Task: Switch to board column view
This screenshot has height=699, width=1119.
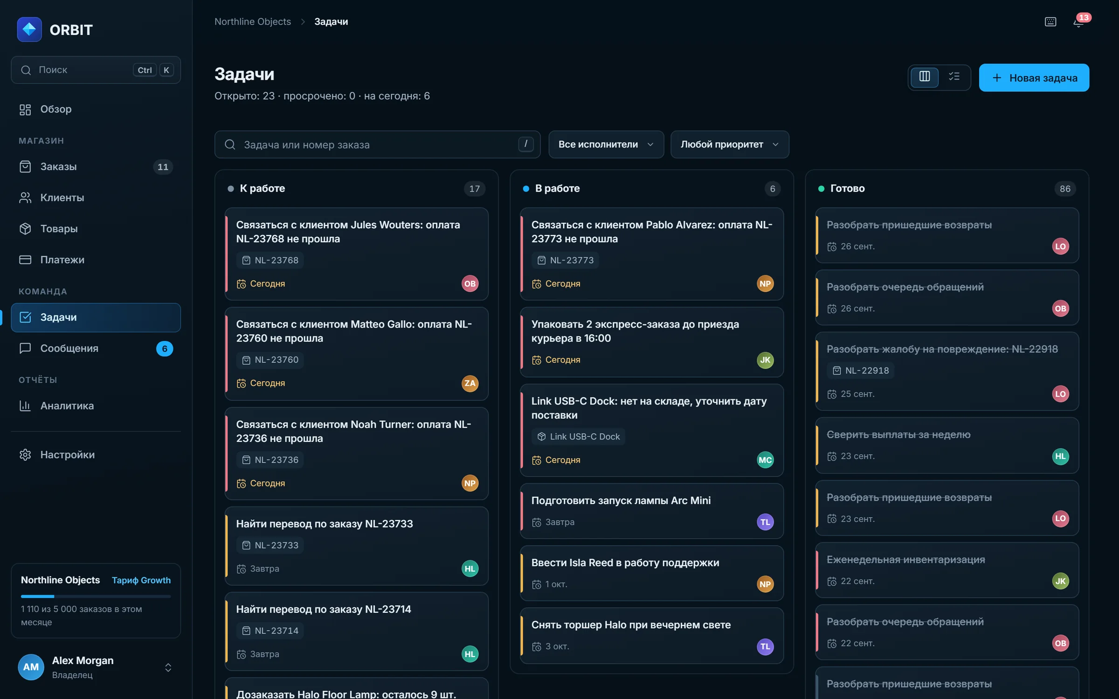Action: 925,76
